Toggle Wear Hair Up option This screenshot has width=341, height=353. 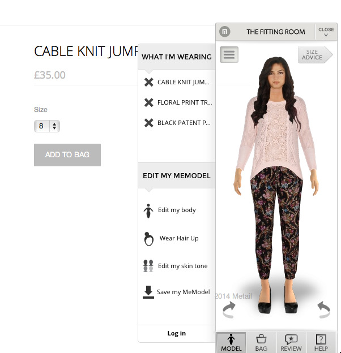point(171,239)
